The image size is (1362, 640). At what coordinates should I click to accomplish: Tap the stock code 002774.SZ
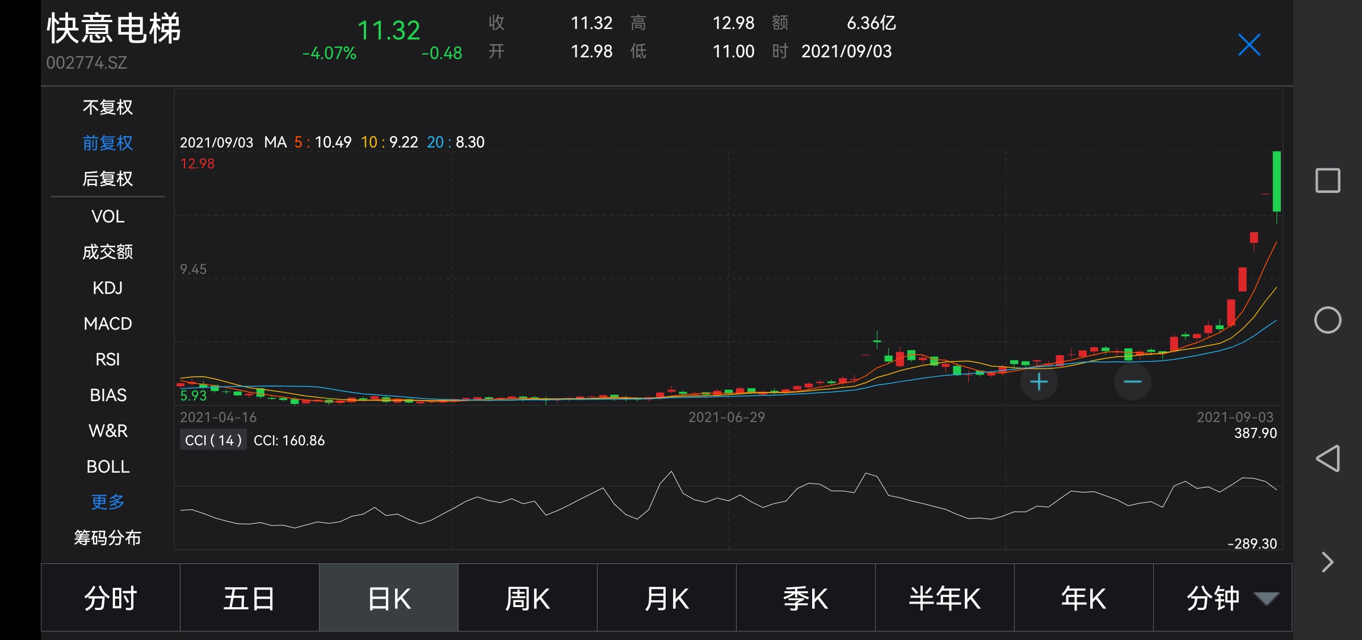click(x=86, y=62)
